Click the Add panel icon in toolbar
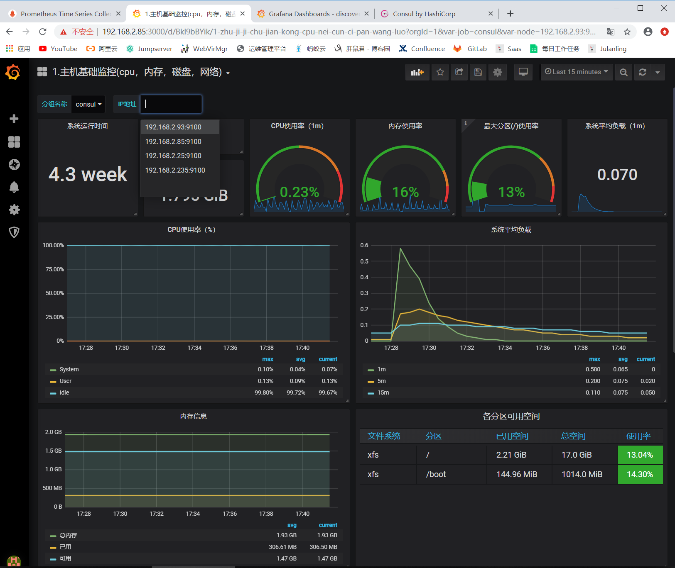The width and height of the screenshot is (675, 568). pyautogui.click(x=417, y=72)
